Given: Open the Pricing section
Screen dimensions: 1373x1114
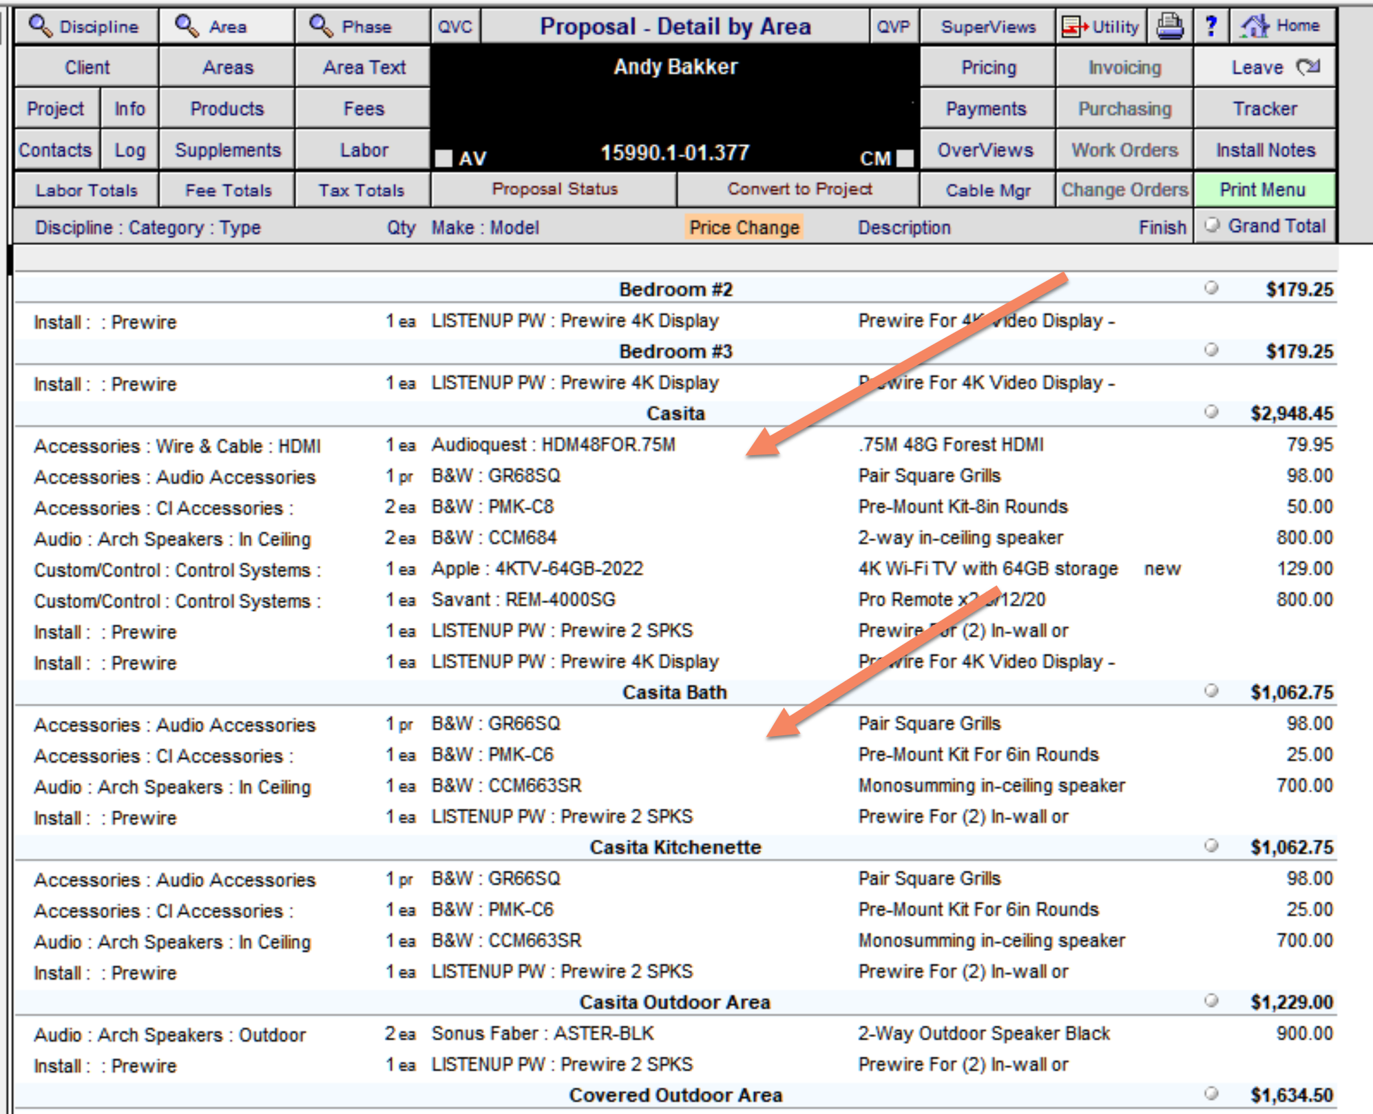Looking at the screenshot, I should click(x=987, y=67).
